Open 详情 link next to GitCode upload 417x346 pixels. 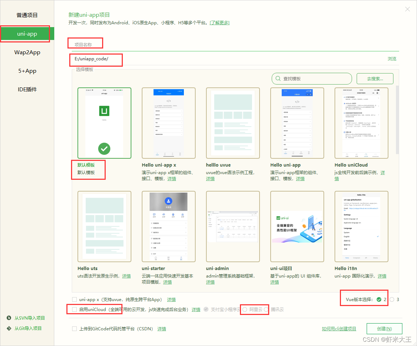(x=162, y=329)
